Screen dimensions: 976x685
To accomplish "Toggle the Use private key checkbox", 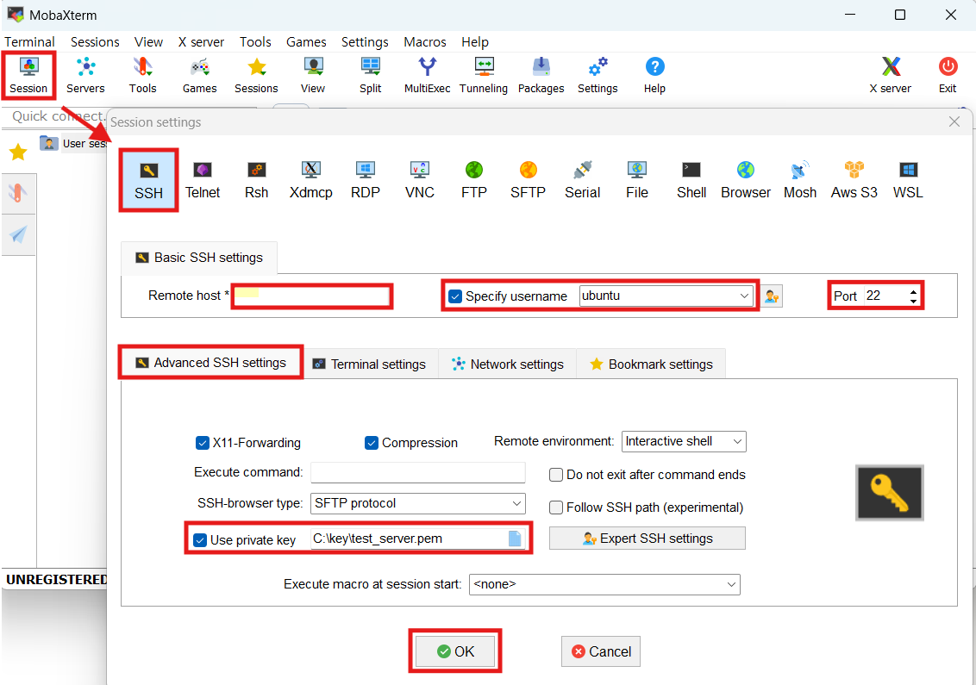I will [200, 540].
